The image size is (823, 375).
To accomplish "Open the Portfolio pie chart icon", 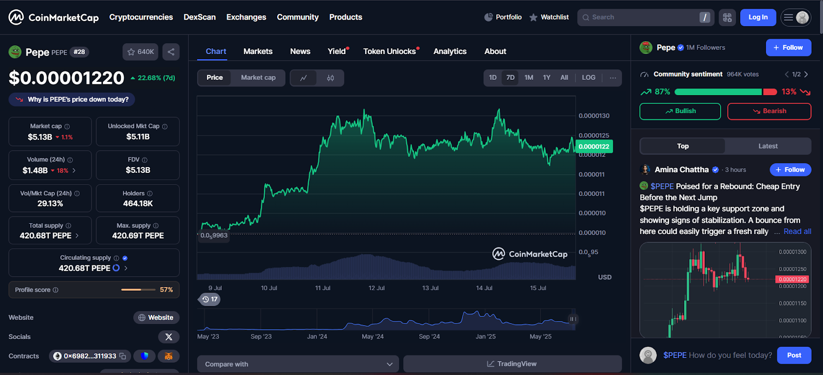I will pos(488,17).
